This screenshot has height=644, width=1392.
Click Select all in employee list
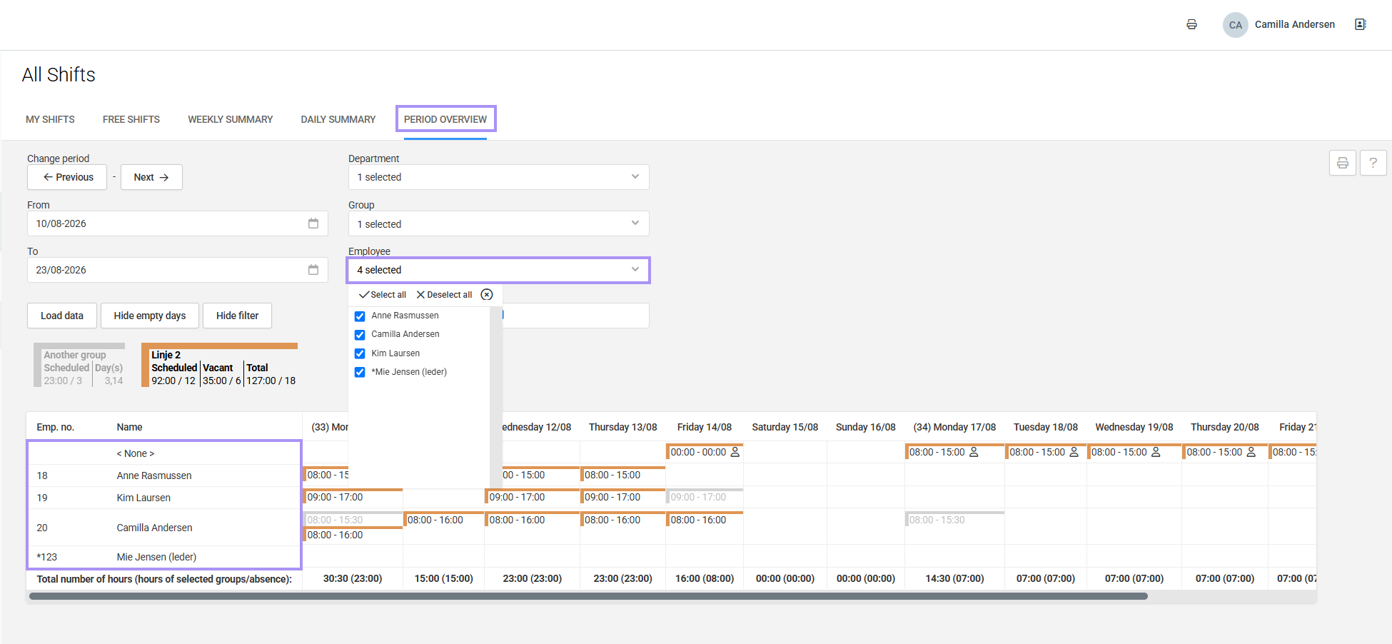(383, 295)
